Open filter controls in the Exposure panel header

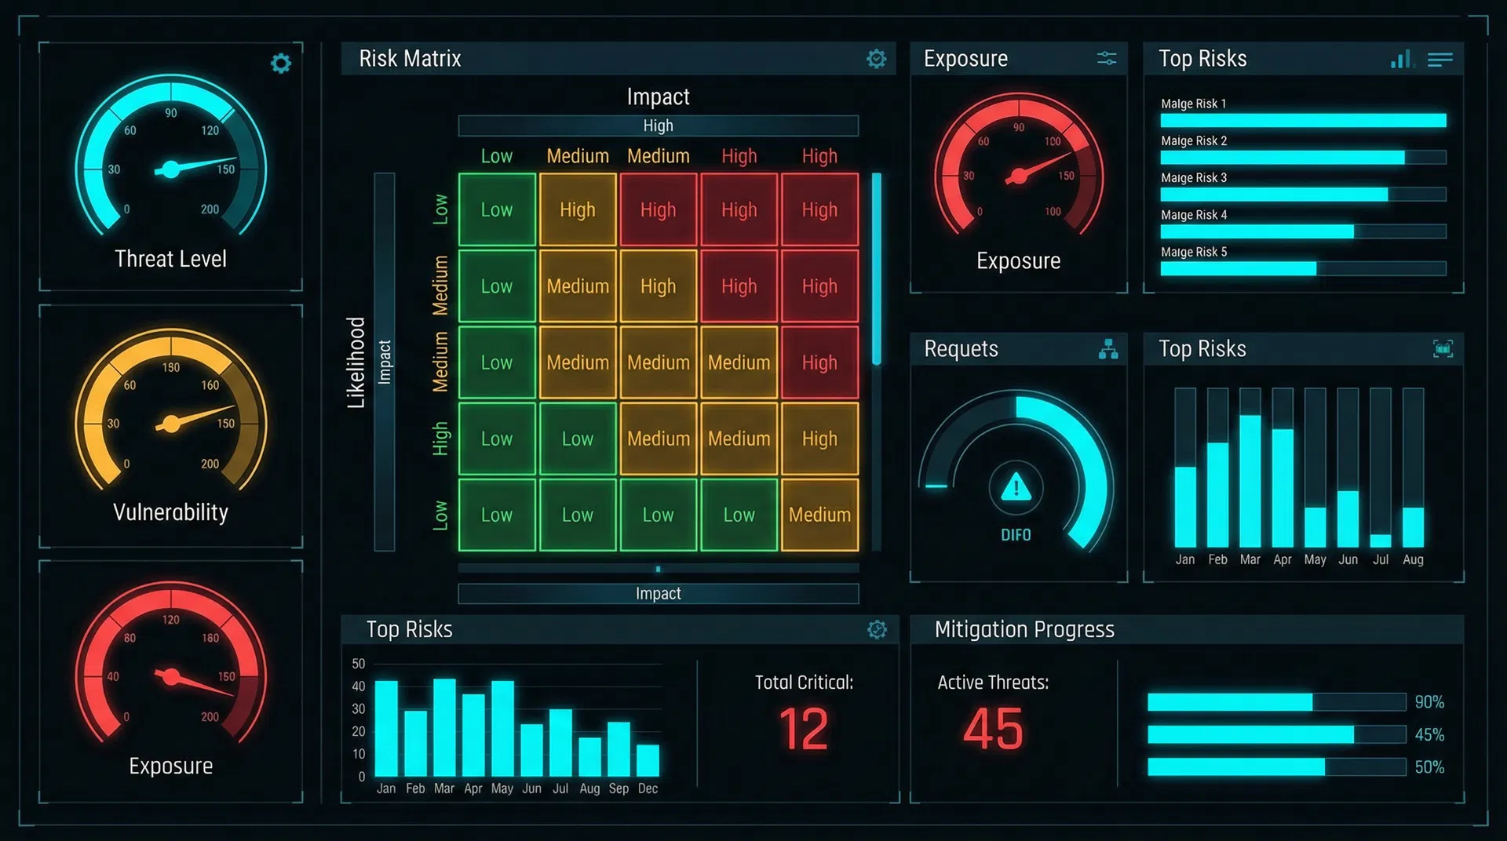[x=1107, y=58]
